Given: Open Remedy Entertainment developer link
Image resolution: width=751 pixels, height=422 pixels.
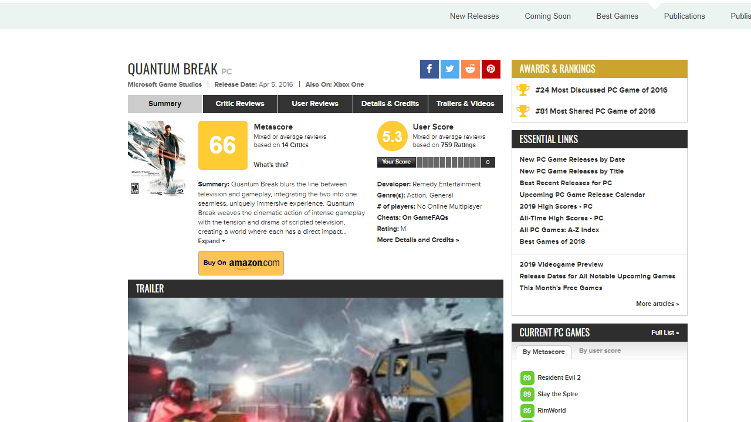Looking at the screenshot, I should pos(446,184).
